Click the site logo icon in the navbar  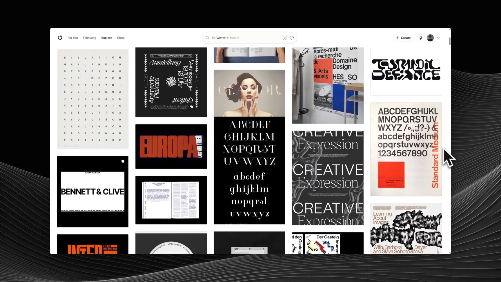[60, 38]
